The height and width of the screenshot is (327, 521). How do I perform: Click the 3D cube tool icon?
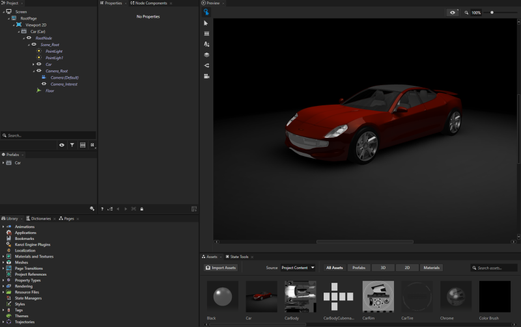point(206,55)
